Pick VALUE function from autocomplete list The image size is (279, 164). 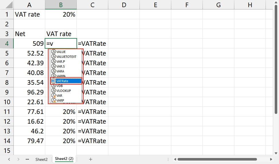tap(61, 52)
